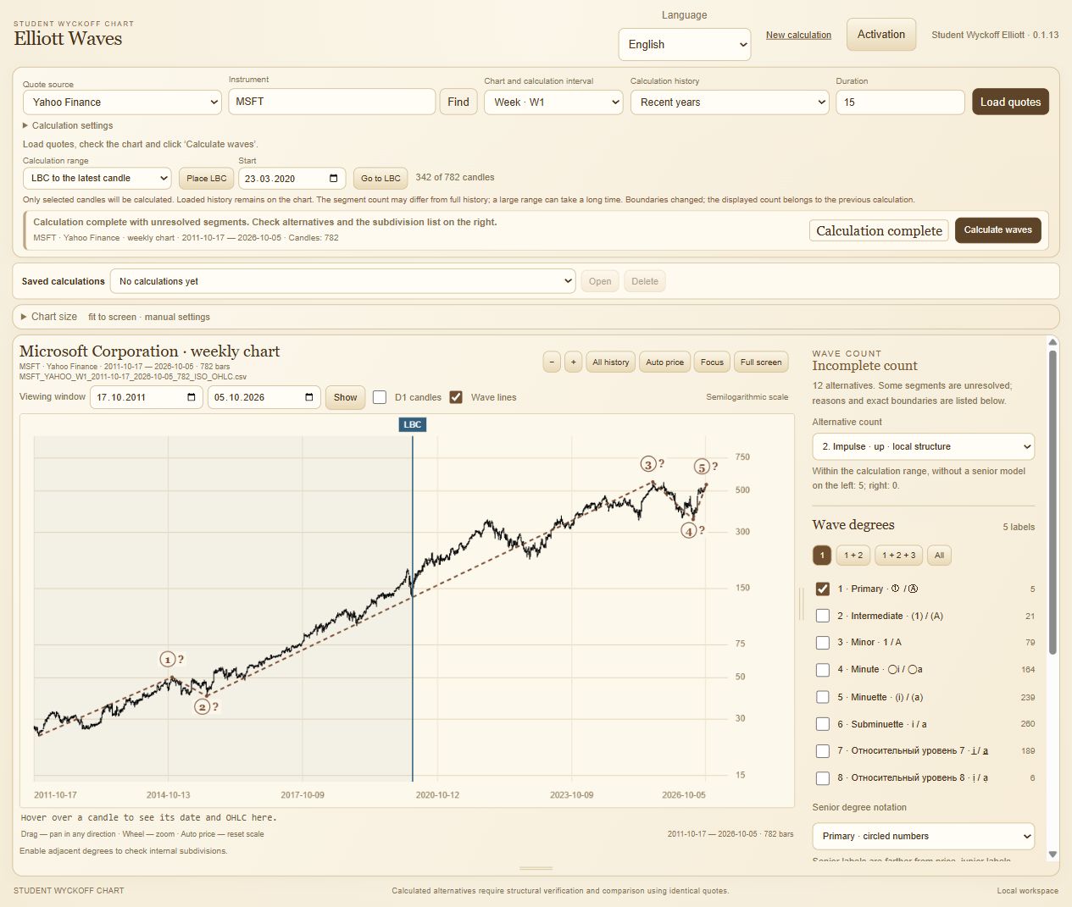Open the Saved calculations dropdown
The height and width of the screenshot is (907, 1072).
tap(342, 281)
